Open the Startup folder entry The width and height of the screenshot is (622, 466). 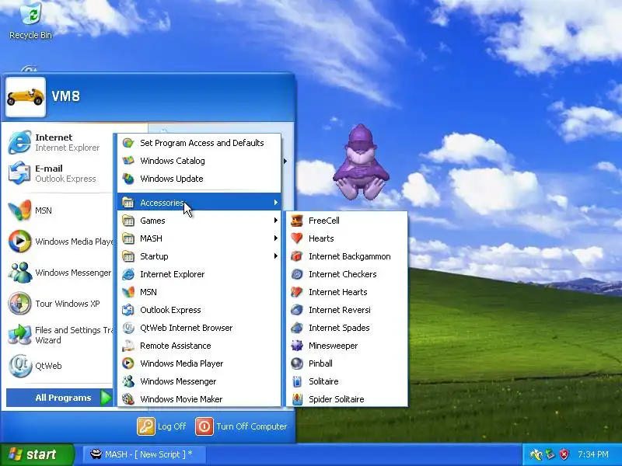pos(199,256)
